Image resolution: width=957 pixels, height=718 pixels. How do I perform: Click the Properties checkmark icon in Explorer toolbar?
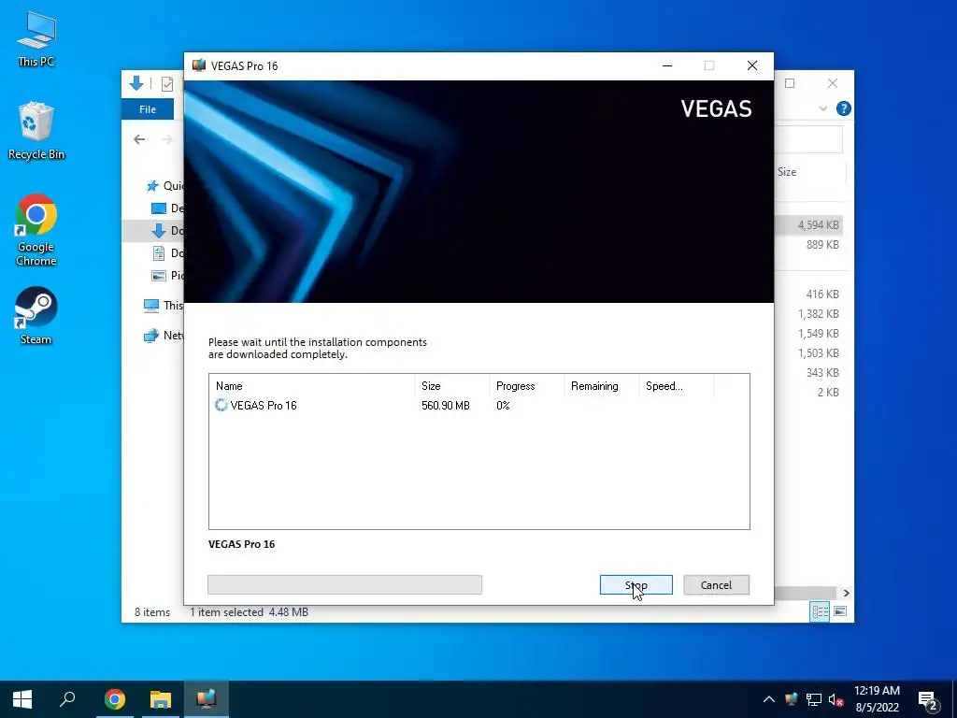pos(166,84)
